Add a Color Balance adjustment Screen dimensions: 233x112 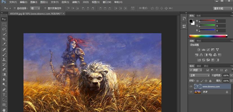(201, 55)
